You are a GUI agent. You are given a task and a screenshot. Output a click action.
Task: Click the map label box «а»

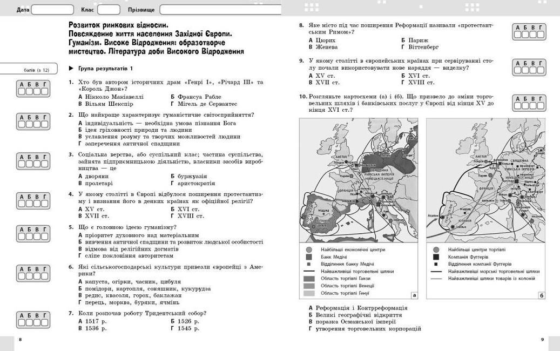coord(414,295)
